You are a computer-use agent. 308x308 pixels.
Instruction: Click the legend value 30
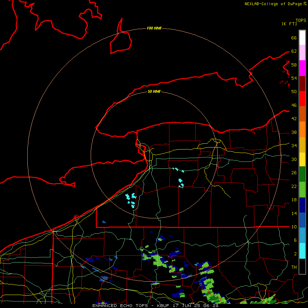click(294, 159)
